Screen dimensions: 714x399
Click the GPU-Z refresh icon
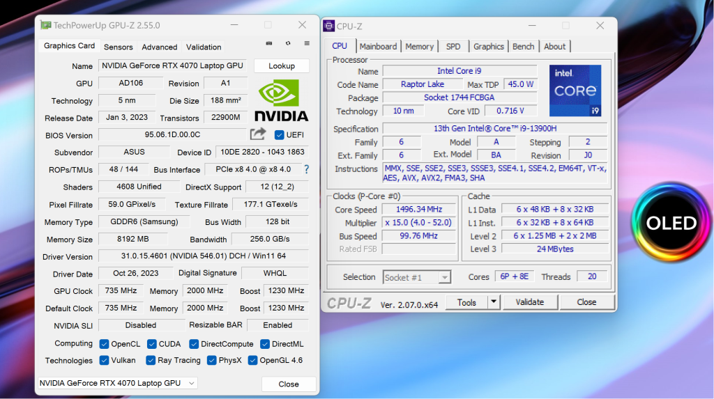(288, 43)
